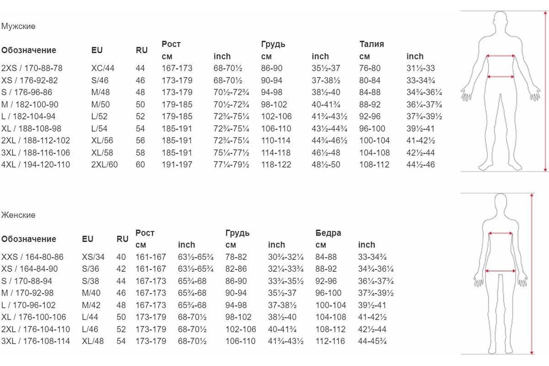Select the "Мужские" section heading
Viewport: 549px width, 366px height.
(x=18, y=27)
